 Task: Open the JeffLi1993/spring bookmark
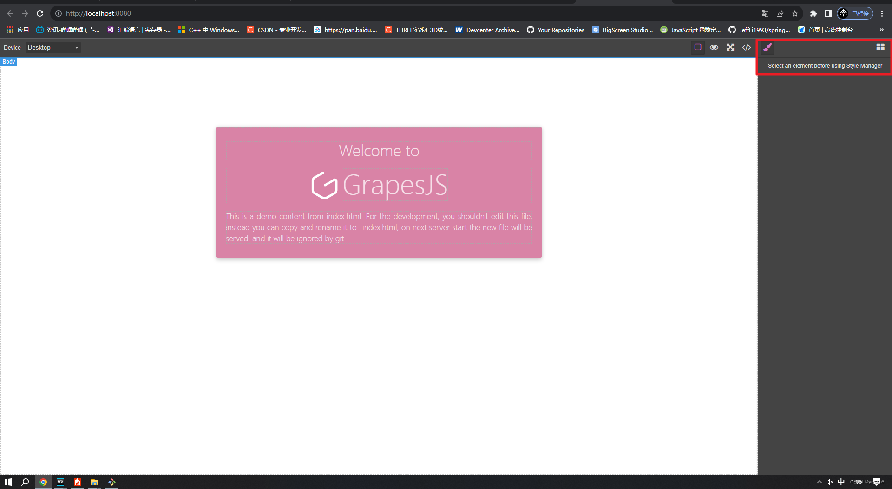(x=759, y=30)
